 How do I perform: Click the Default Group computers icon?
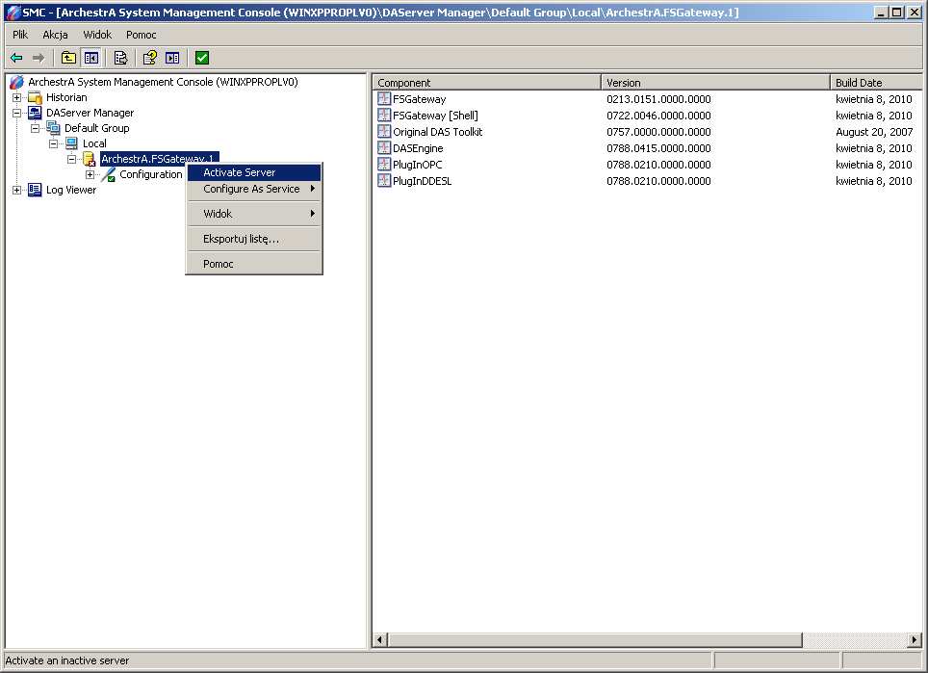pos(53,128)
